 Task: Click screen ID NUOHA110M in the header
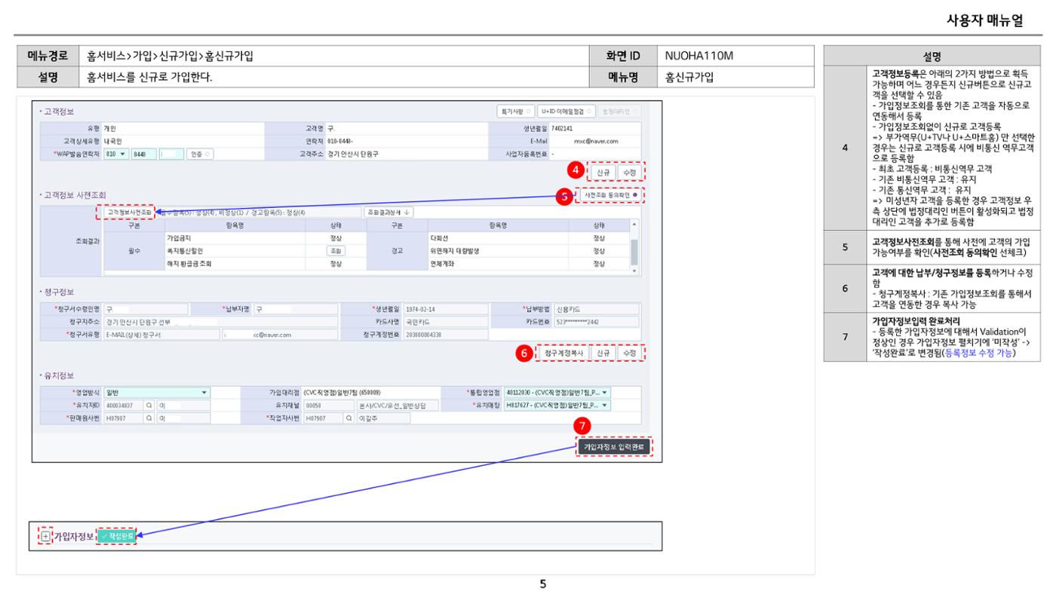tap(699, 56)
